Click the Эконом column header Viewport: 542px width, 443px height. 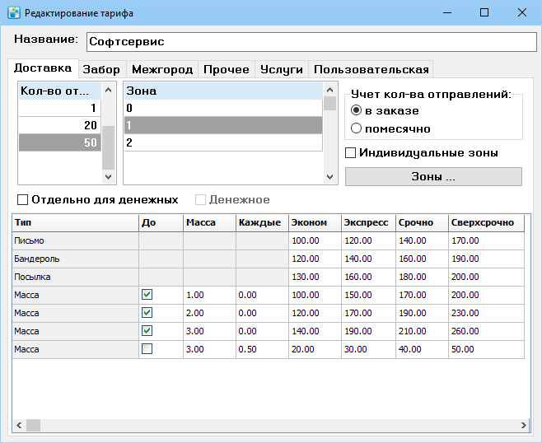pyautogui.click(x=315, y=222)
